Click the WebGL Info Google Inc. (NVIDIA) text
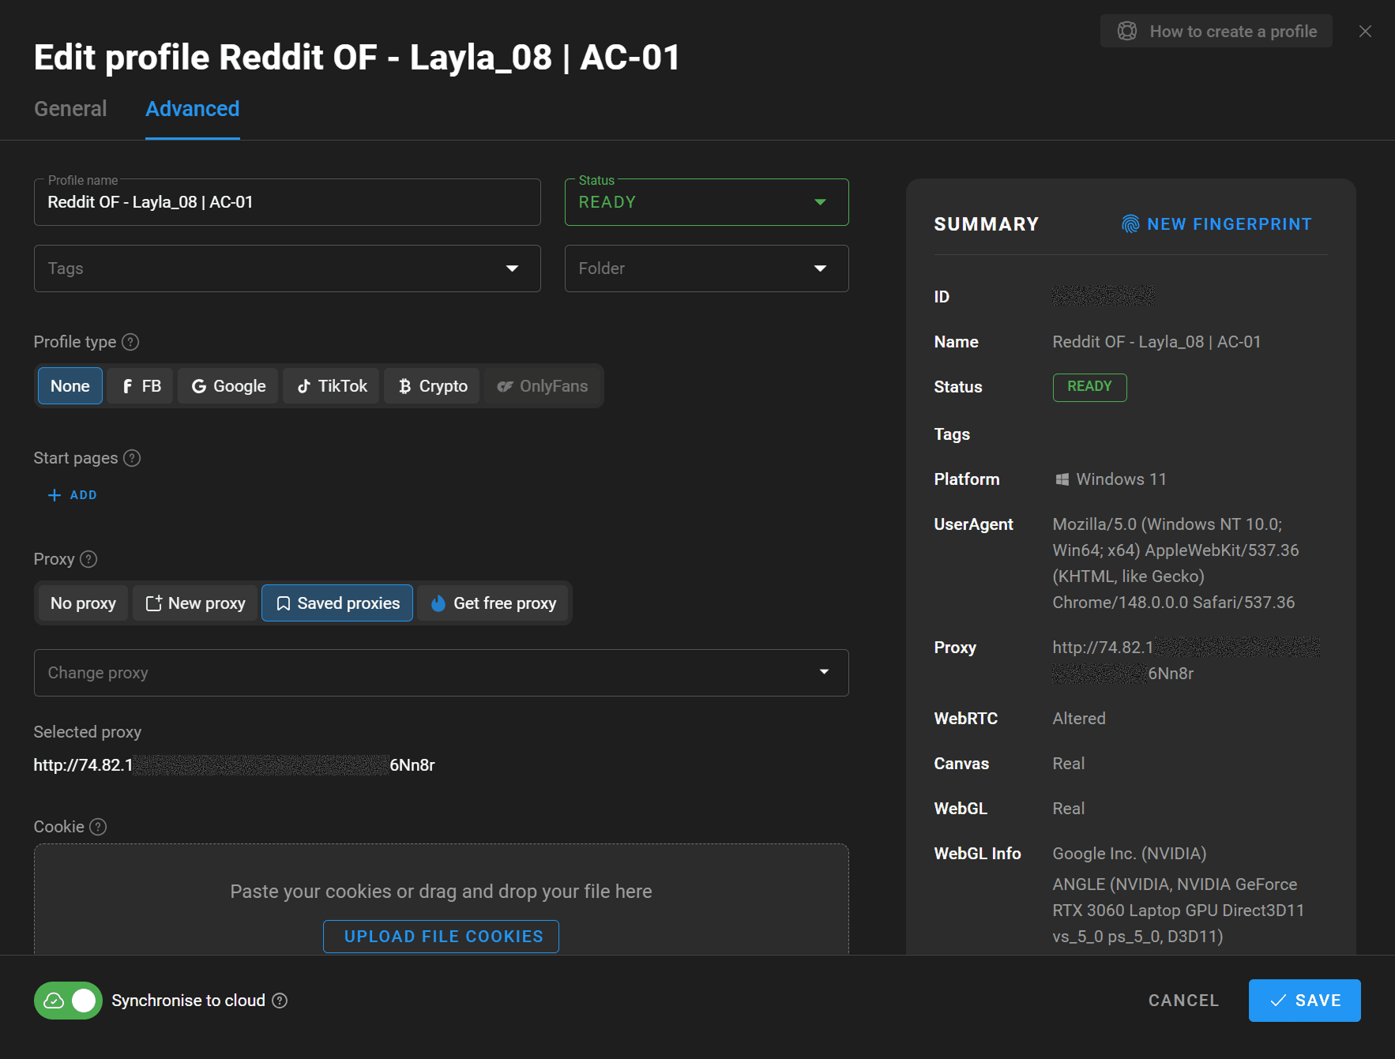Screen dimensions: 1395x1059 (x=1129, y=854)
